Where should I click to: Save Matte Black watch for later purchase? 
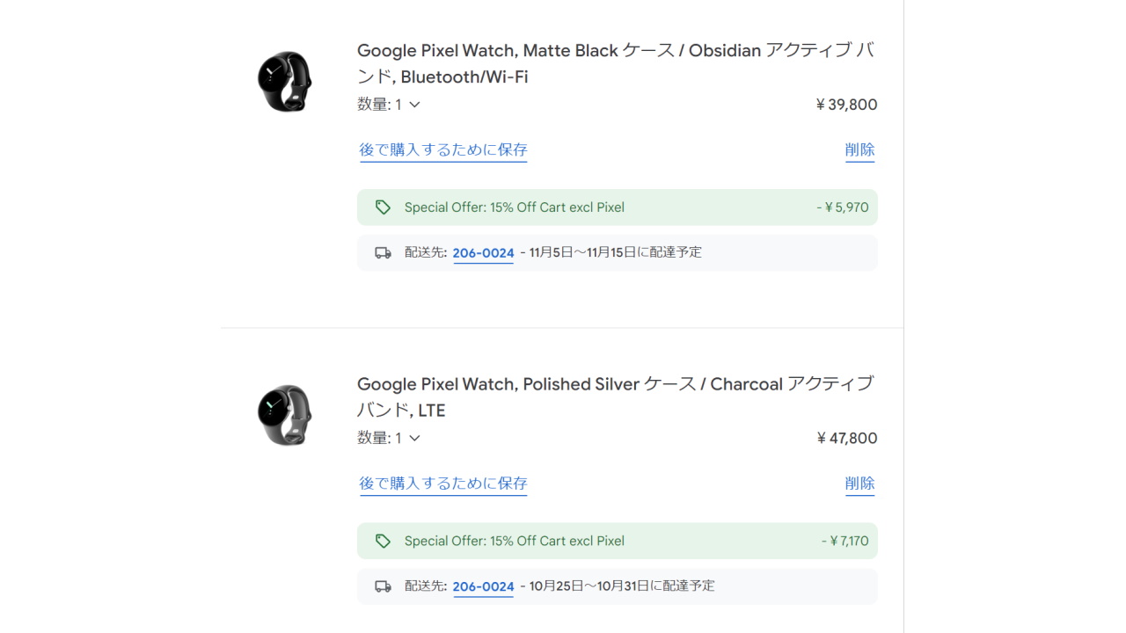point(443,149)
